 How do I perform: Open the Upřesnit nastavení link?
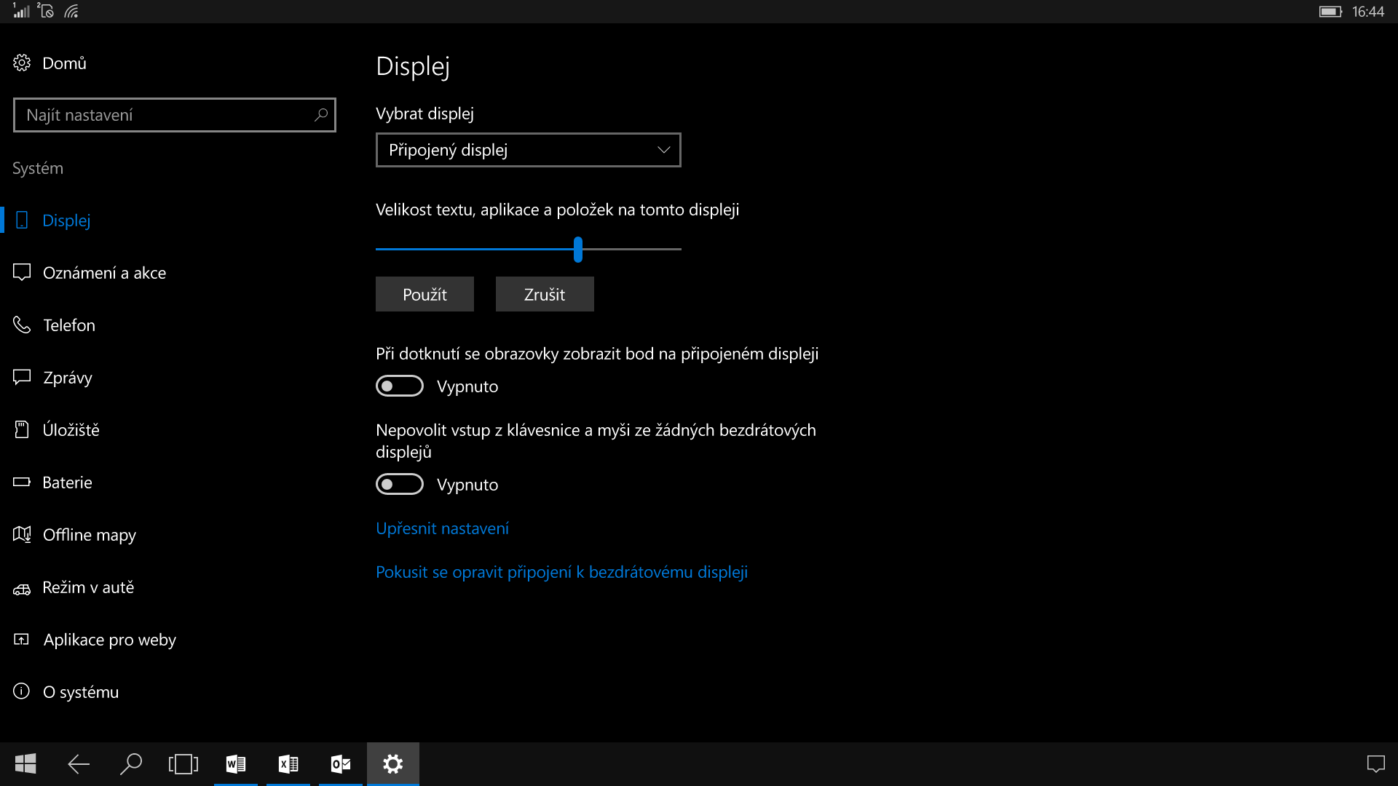tap(442, 528)
